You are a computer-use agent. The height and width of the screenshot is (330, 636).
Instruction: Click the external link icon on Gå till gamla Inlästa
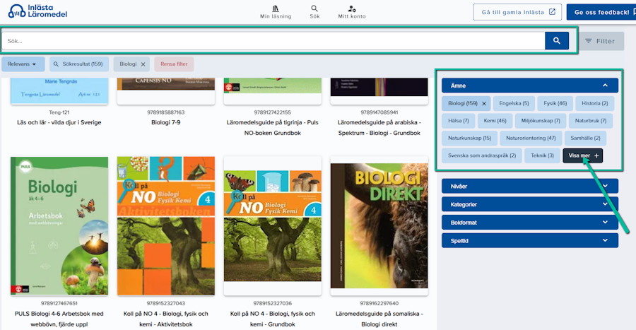552,12
